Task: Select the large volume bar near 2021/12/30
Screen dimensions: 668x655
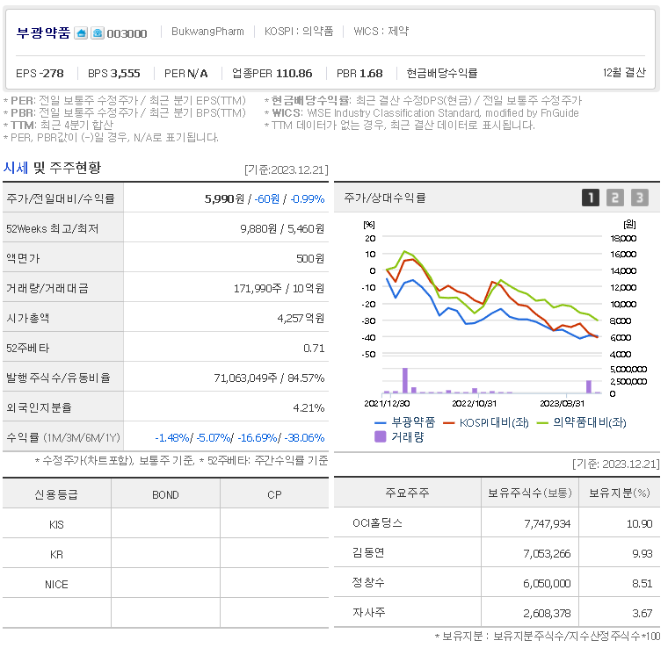Action: pyautogui.click(x=404, y=380)
